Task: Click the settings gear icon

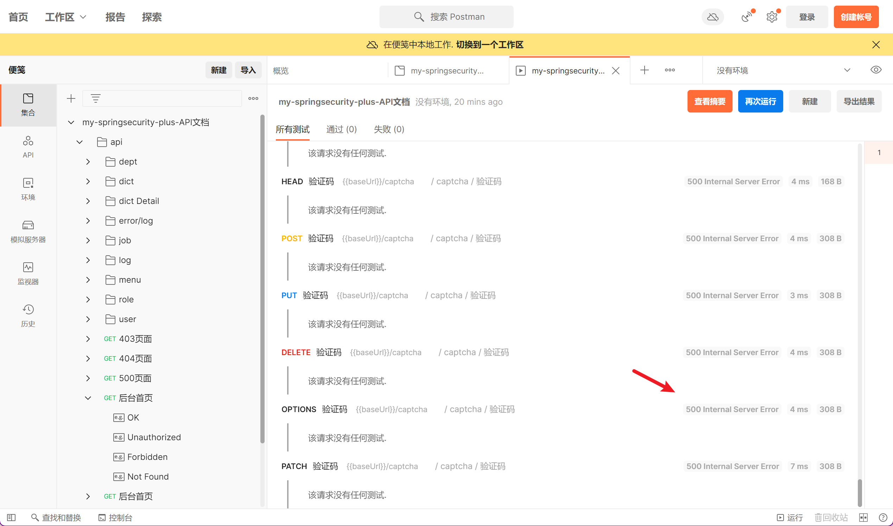Action: click(771, 17)
